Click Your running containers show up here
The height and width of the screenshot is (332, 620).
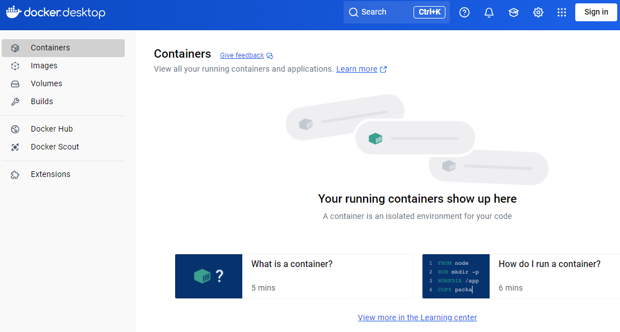[417, 199]
